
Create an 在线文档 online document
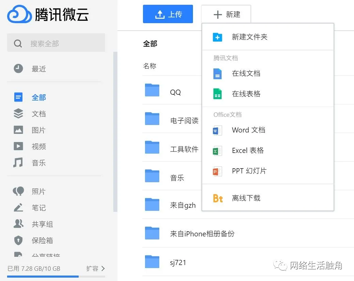point(246,73)
